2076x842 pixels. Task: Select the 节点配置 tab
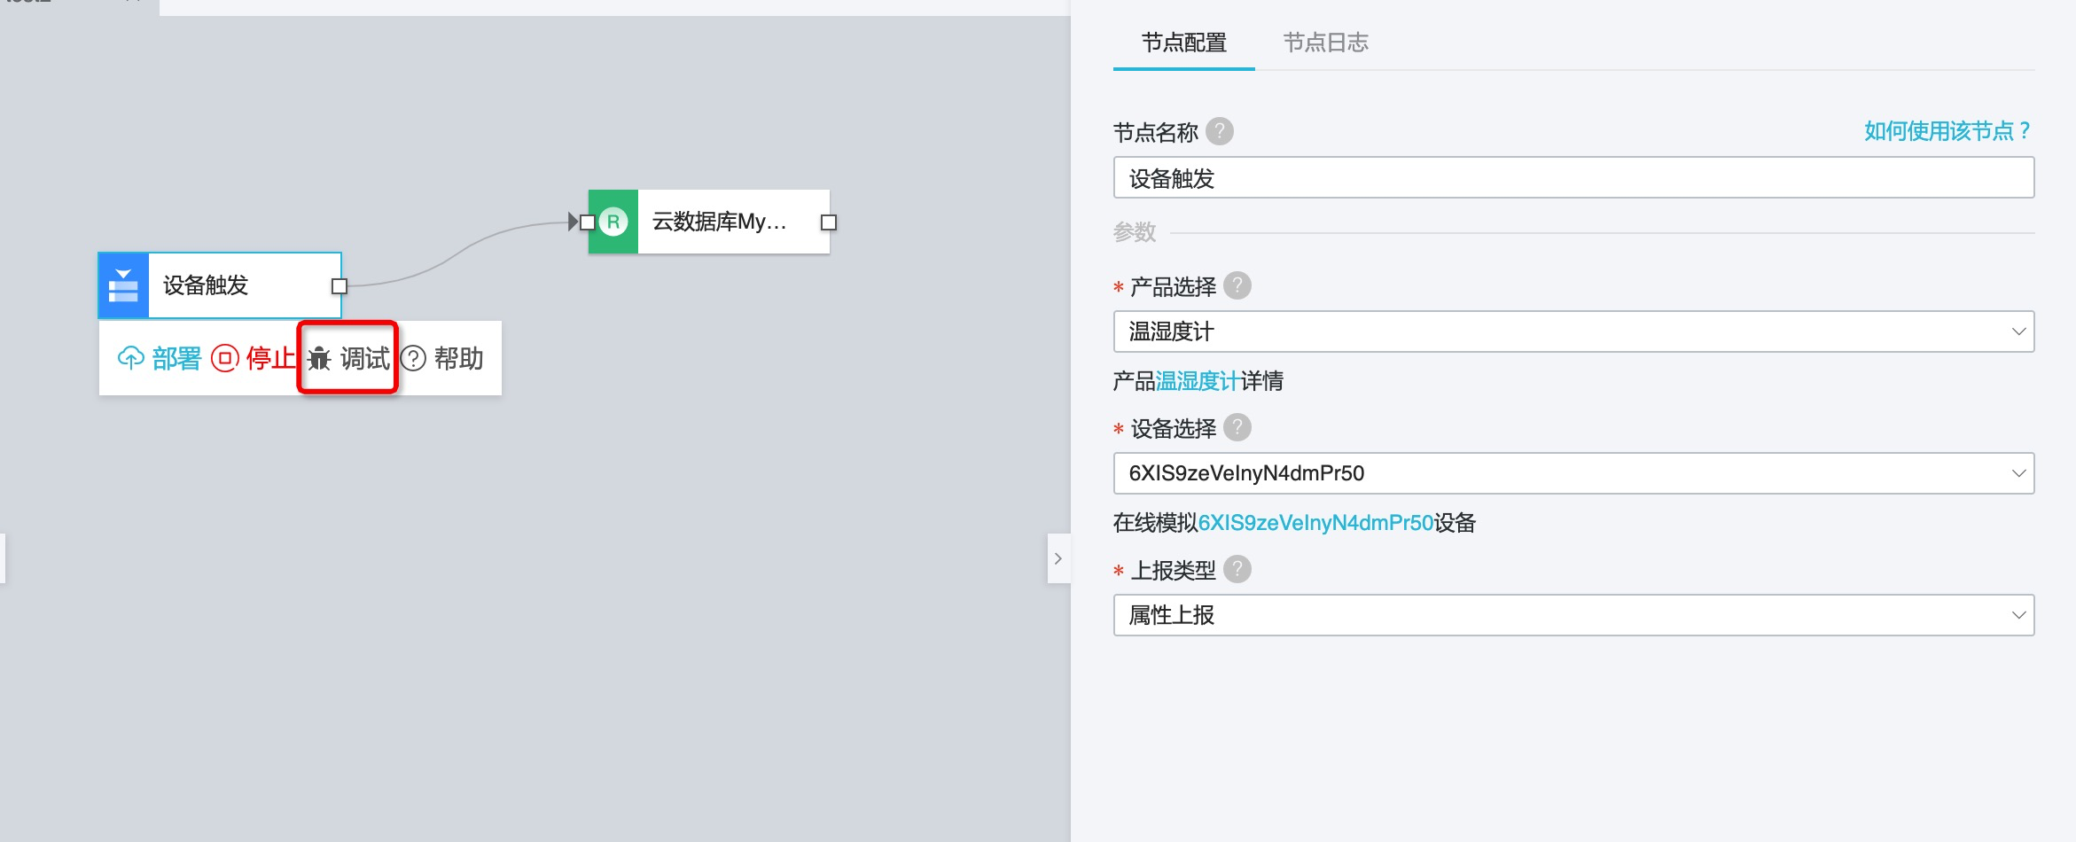click(x=1183, y=43)
